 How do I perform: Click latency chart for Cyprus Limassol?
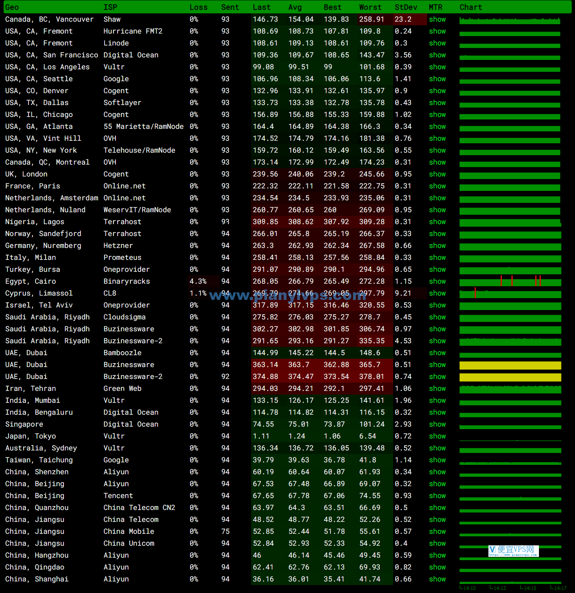pos(510,293)
